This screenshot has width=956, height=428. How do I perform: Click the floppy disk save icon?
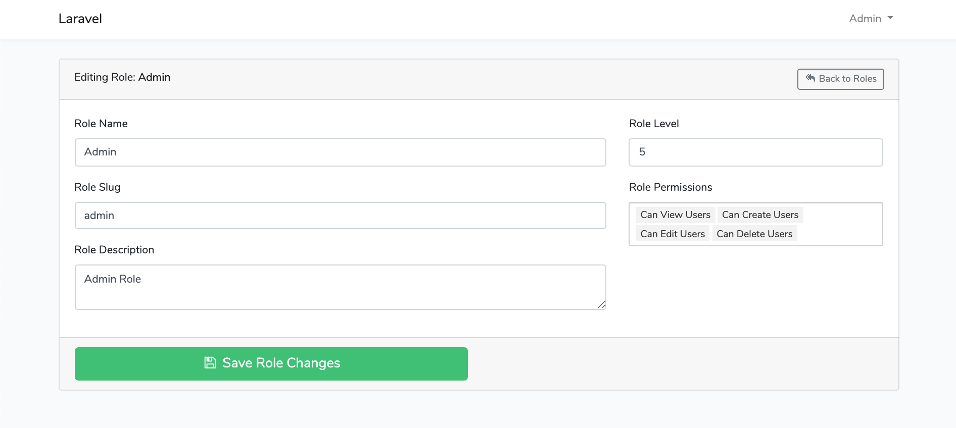(x=211, y=362)
